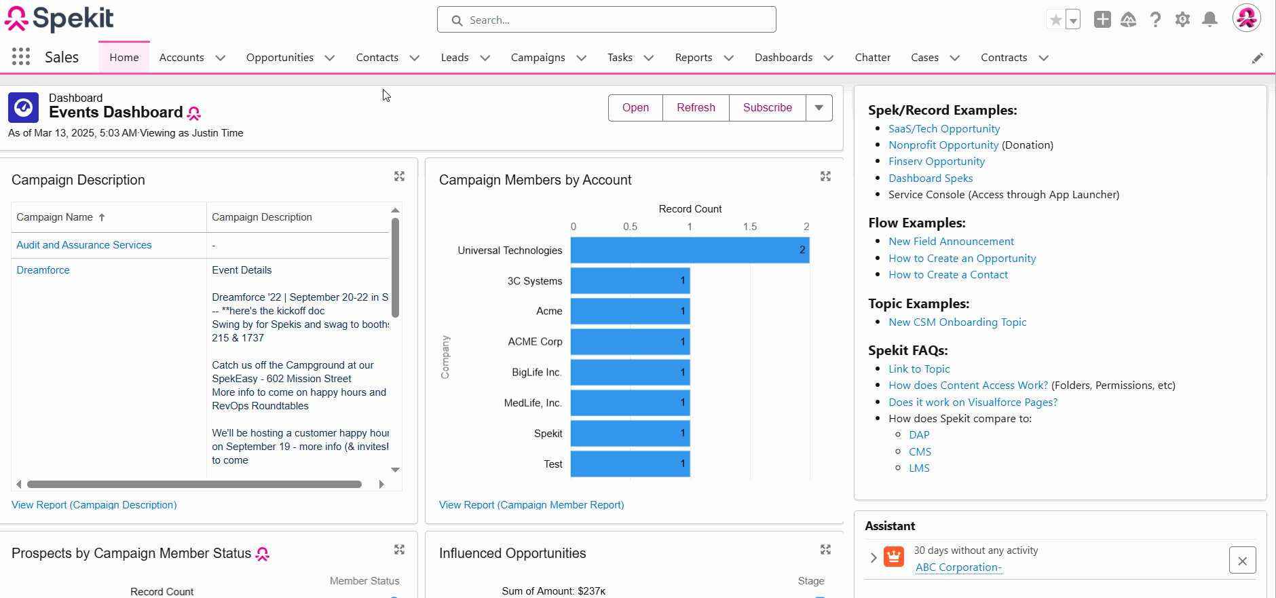
Task: Open the Help question mark icon
Action: pos(1155,20)
